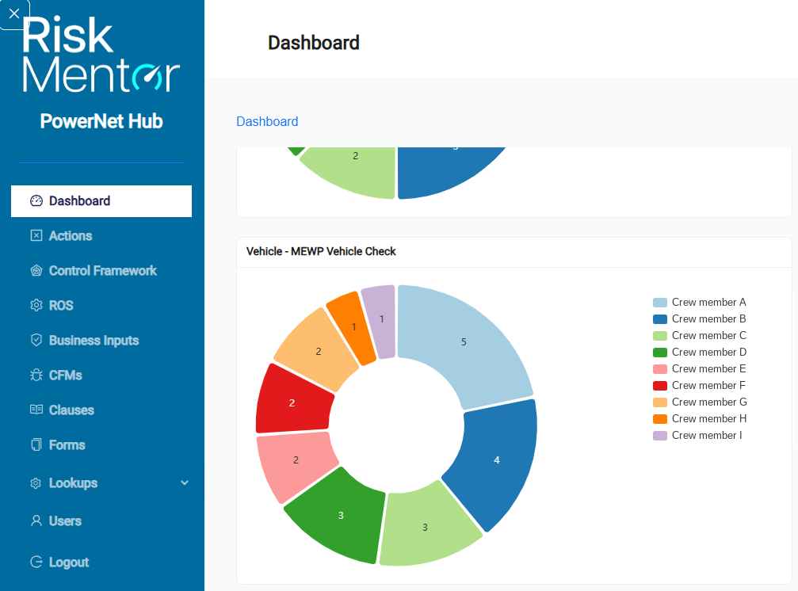Open the Actions menu item
Viewport: 798px width, 591px height.
click(x=71, y=235)
